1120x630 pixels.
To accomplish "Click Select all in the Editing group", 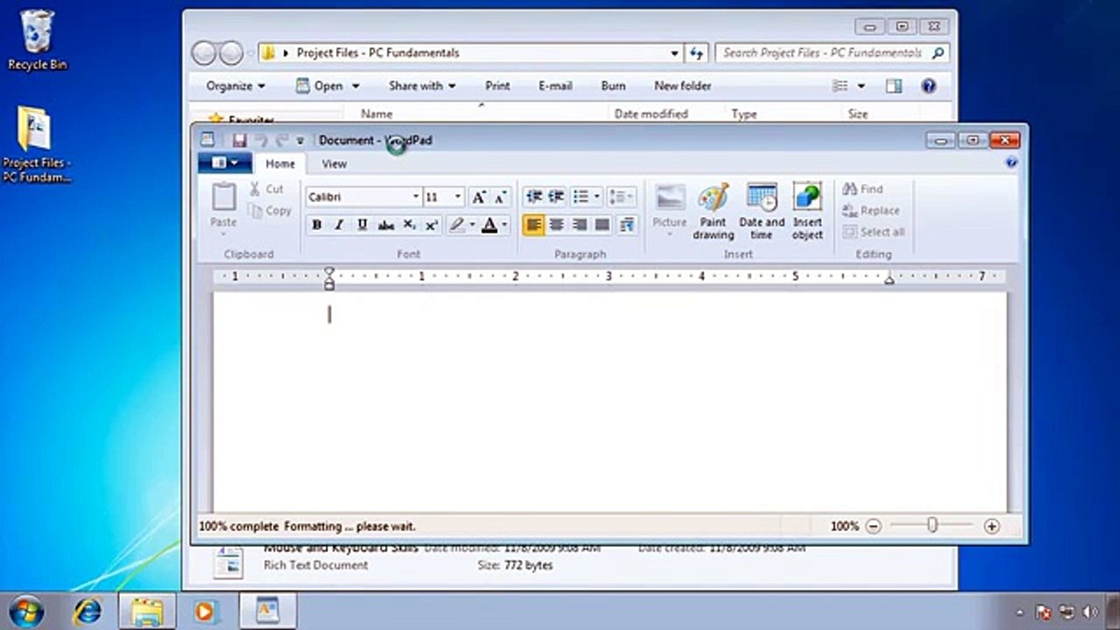I will coord(873,232).
